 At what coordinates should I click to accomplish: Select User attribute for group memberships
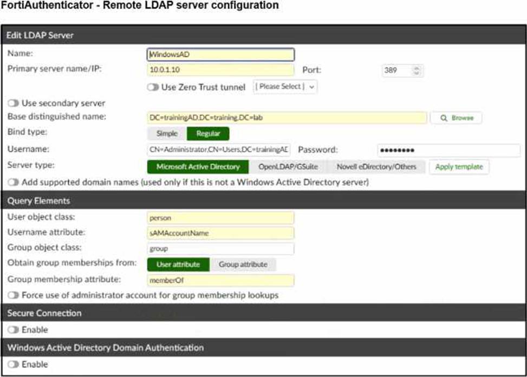[x=178, y=264]
